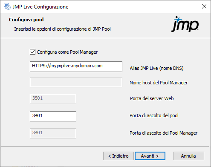Viewport: 211px width, 167px height.
Task: Click the 'Alias JMP Live (nome DNS)' label
Action: [x=156, y=68]
